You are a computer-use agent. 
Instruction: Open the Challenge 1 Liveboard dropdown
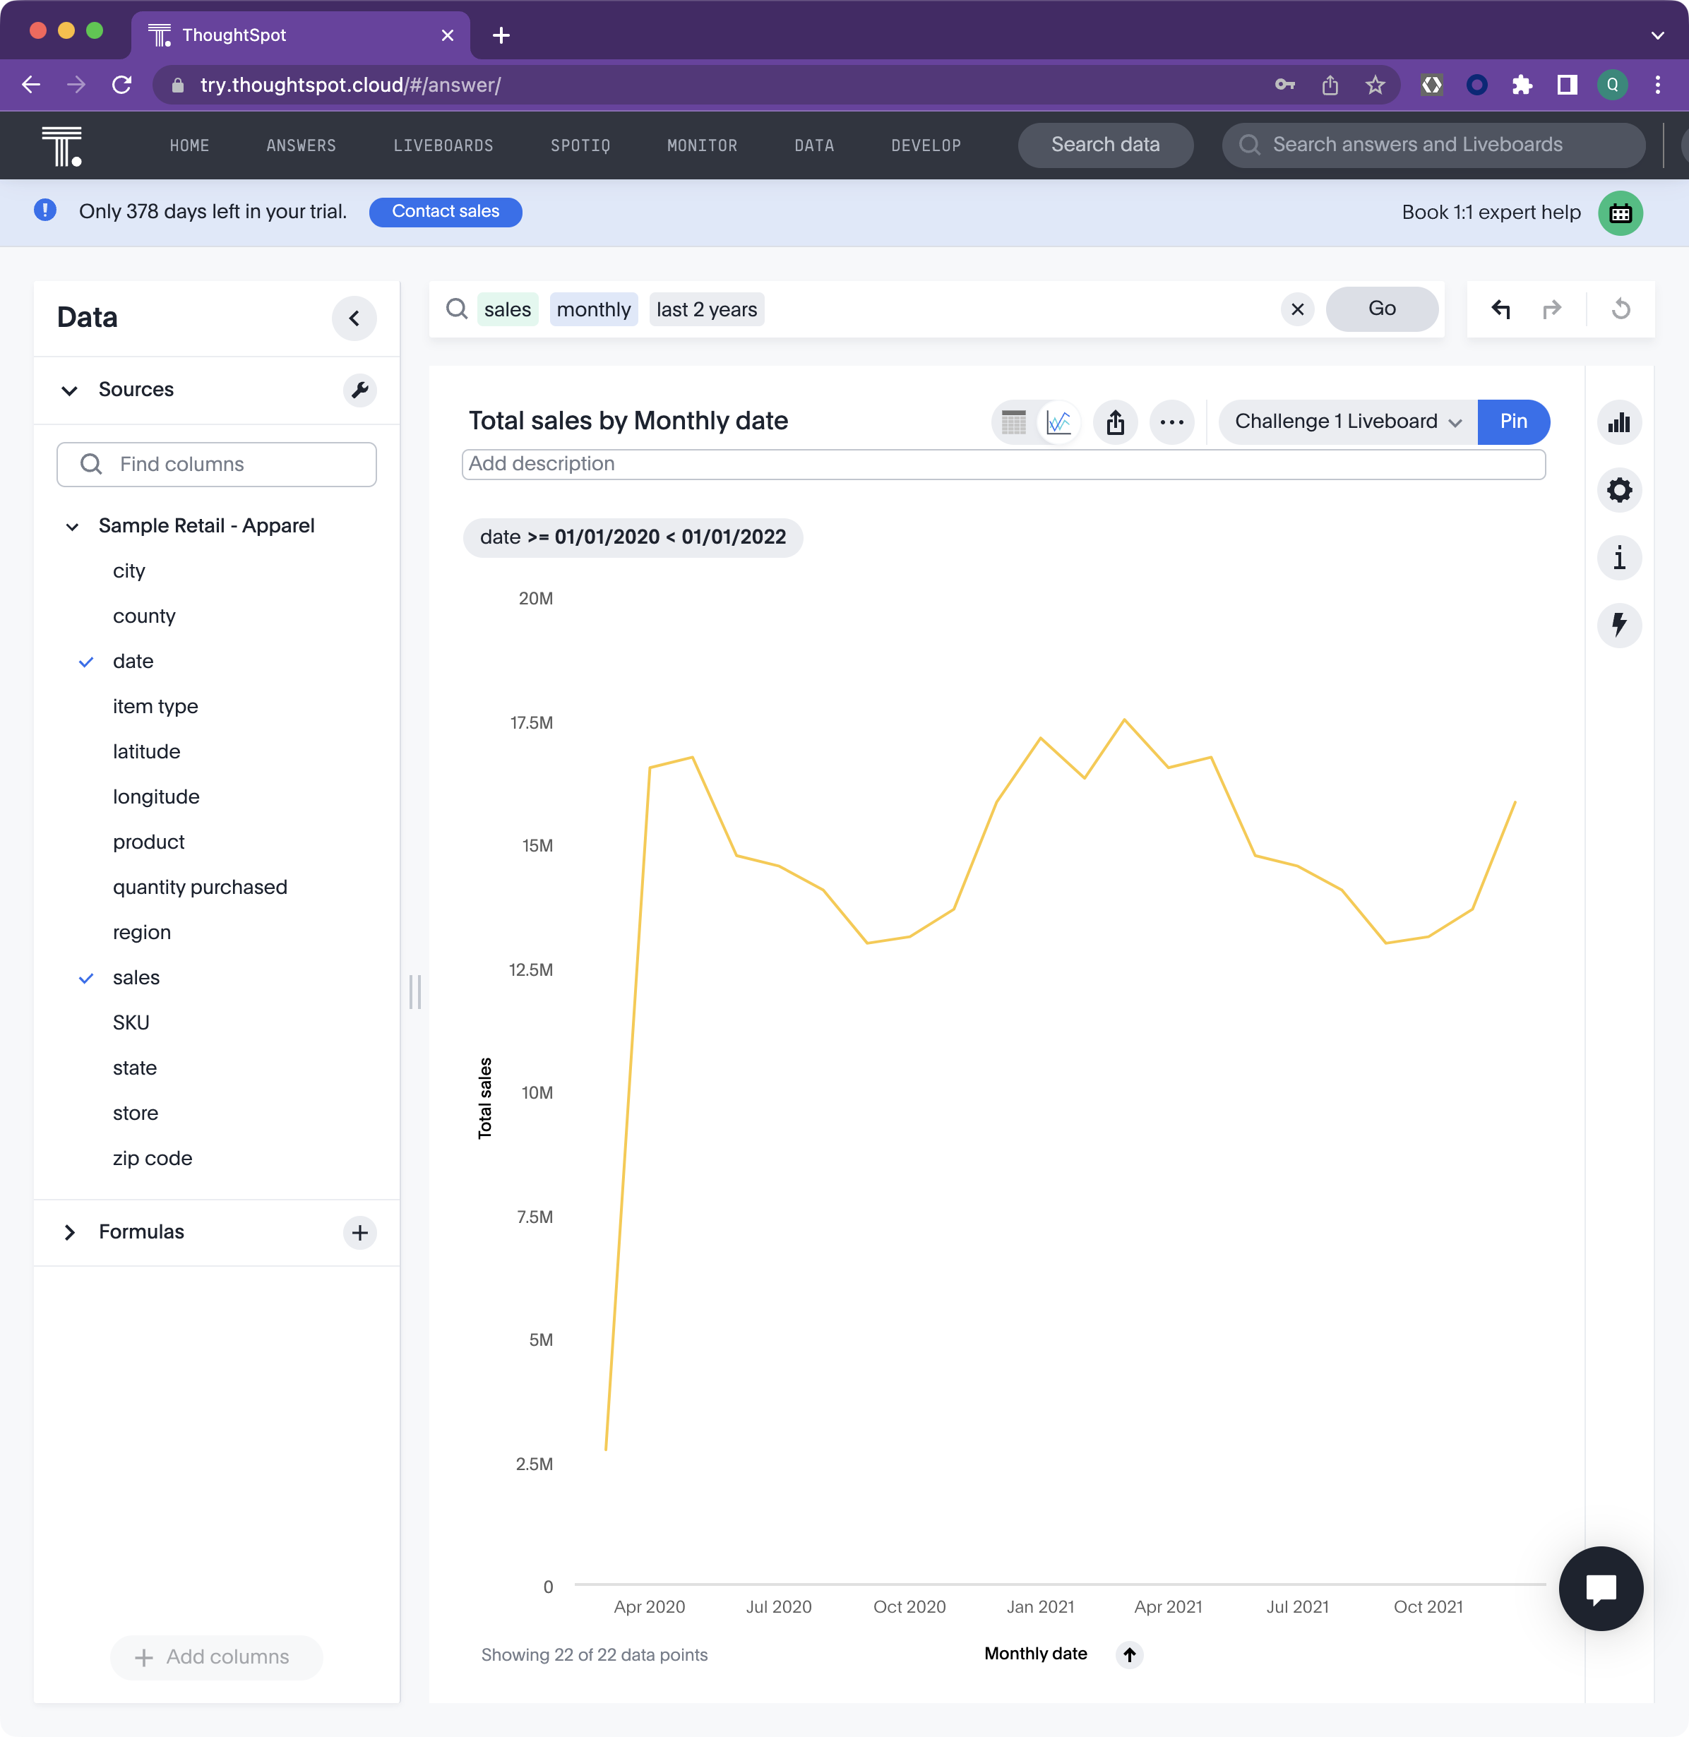(1347, 422)
